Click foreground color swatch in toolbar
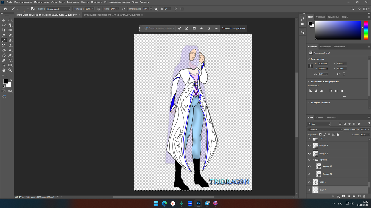This screenshot has height=208, width=371. click(6, 81)
